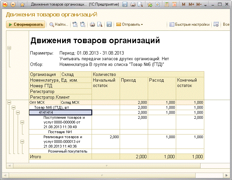Save report with report toolbar diskette icon
This screenshot has height=180, width=232.
(x=109, y=24)
